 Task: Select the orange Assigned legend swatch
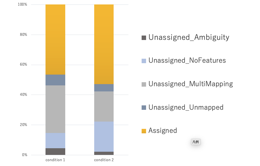144,131
